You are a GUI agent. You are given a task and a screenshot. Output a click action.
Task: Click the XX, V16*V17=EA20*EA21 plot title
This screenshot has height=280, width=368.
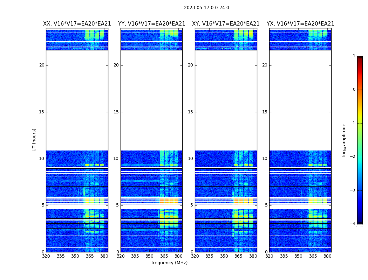pyautogui.click(x=77, y=24)
